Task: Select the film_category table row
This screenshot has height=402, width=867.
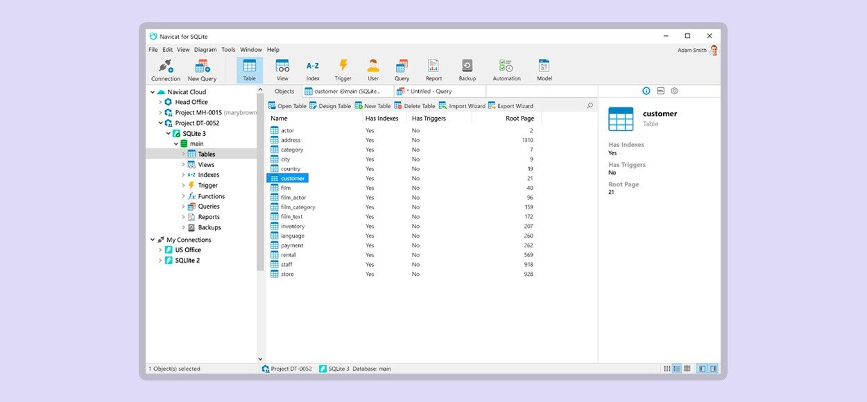Action: (403, 207)
